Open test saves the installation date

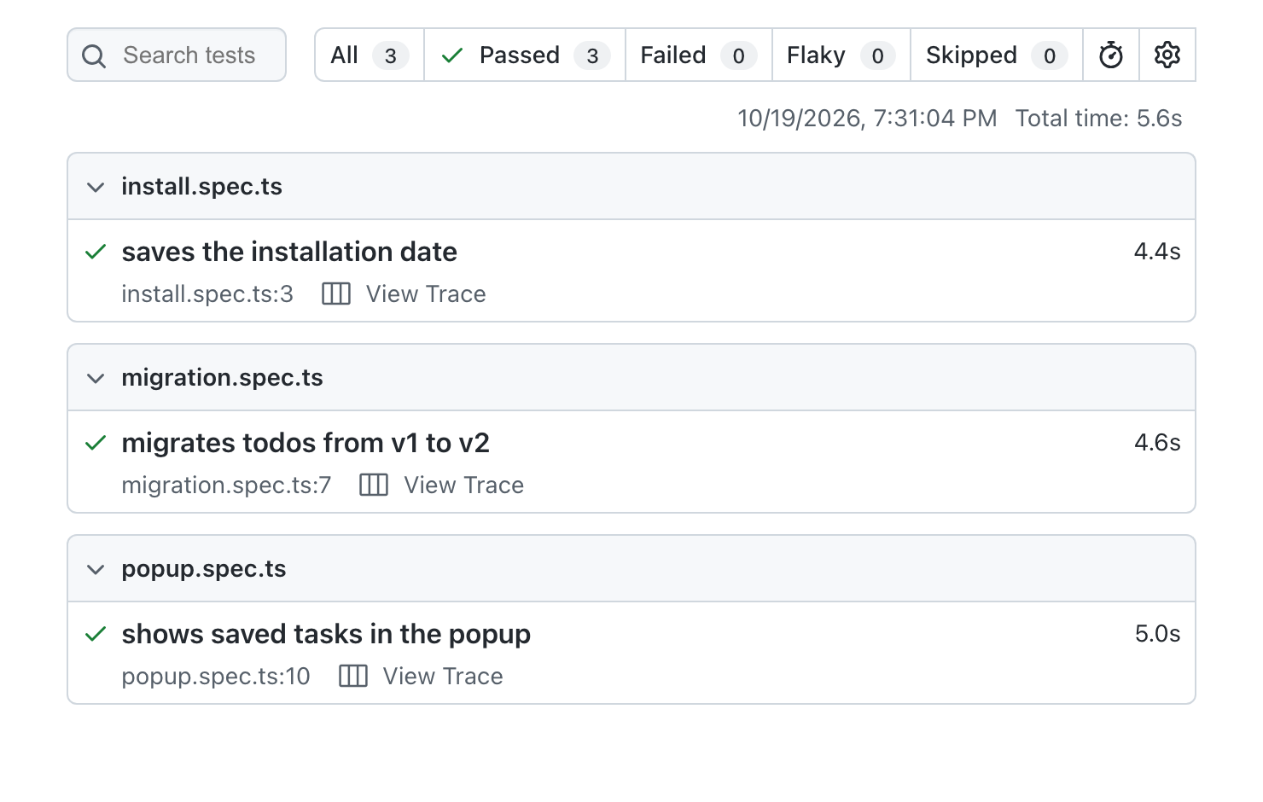pyautogui.click(x=289, y=252)
